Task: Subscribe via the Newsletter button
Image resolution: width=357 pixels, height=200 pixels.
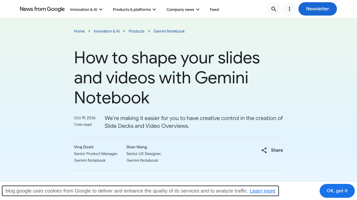Action: 318,9
